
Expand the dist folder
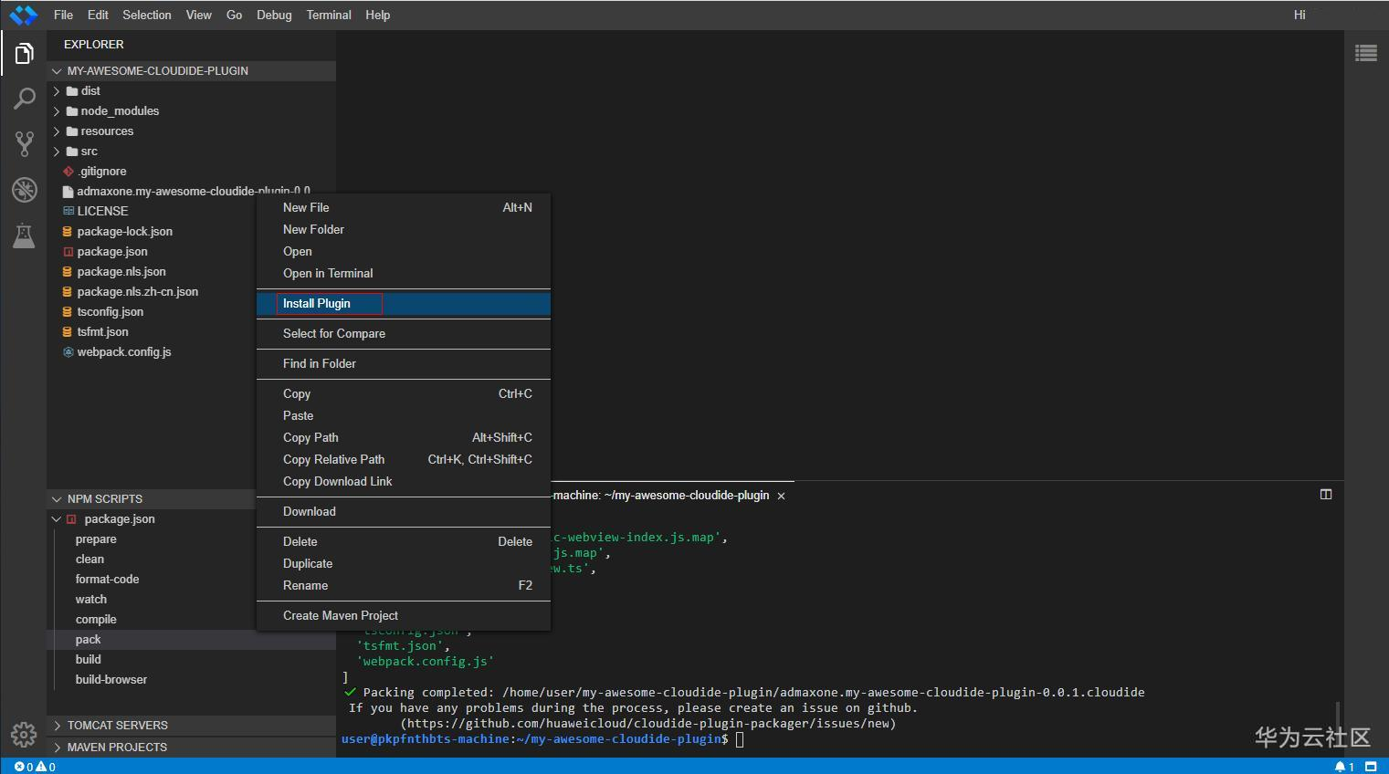89,91
